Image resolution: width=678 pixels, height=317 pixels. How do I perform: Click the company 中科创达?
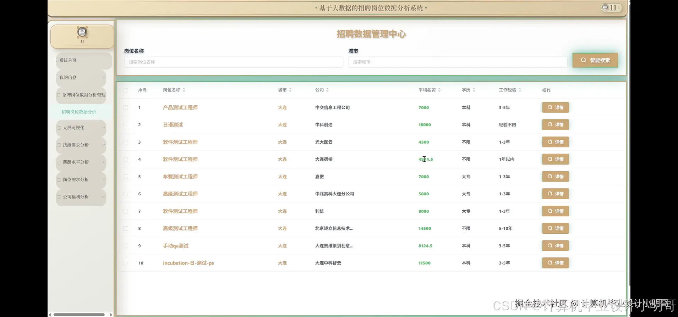click(x=324, y=125)
